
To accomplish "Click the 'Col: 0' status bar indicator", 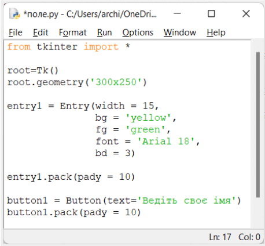I will pyautogui.click(x=249, y=237).
